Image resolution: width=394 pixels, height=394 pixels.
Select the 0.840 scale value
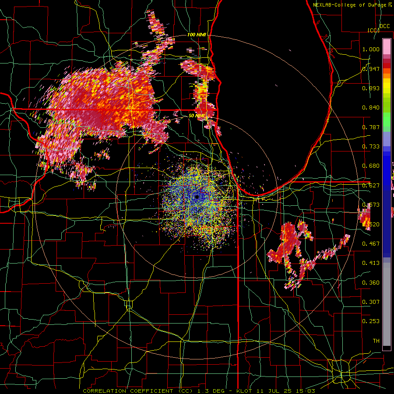point(371,108)
